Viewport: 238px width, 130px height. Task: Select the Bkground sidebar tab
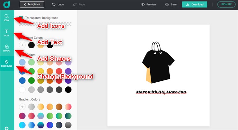pyautogui.click(x=6, y=63)
